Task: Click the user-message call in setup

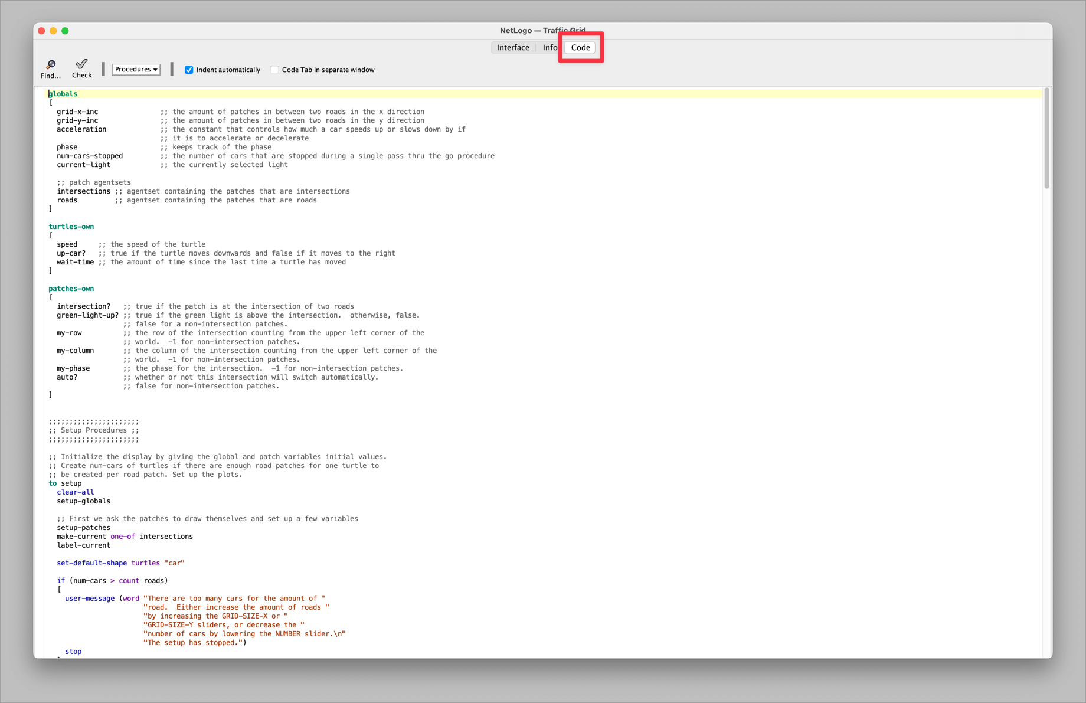Action: 89,598
